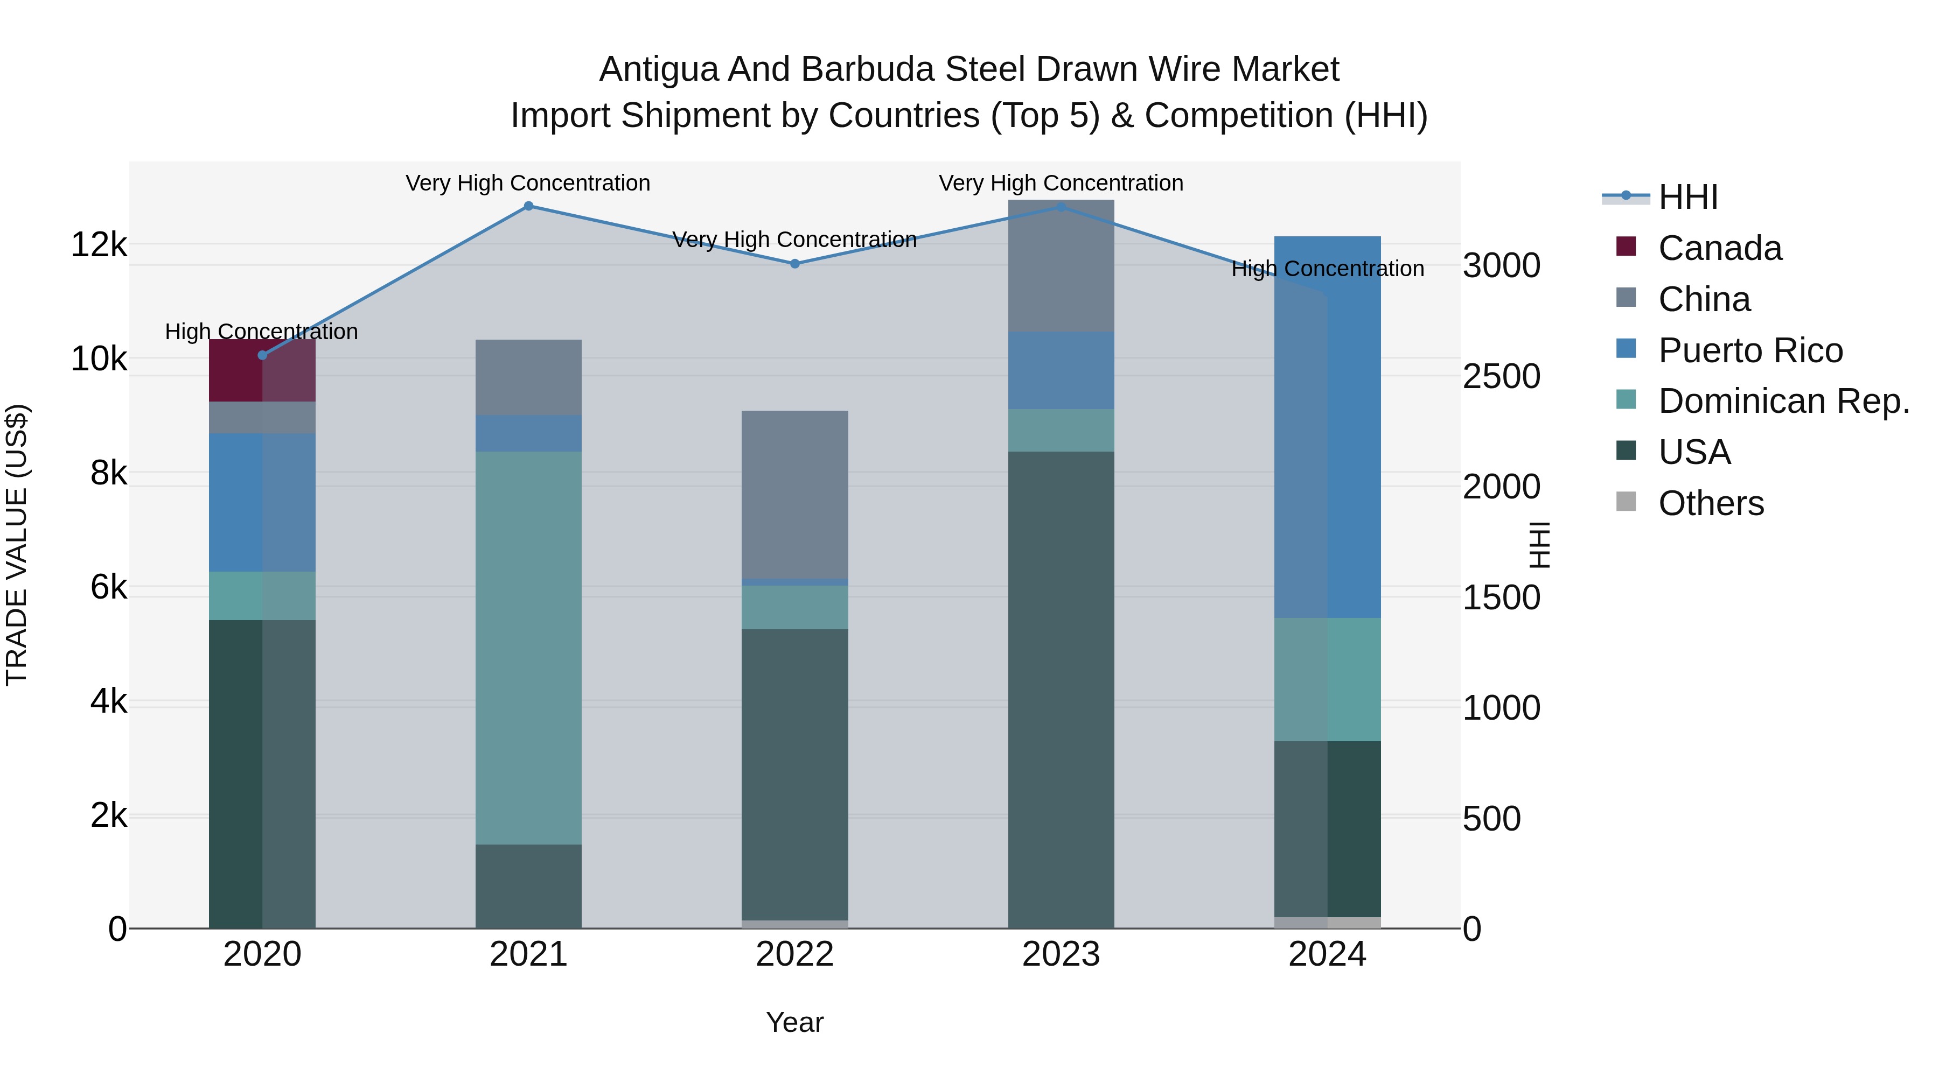Click the Puerto Rico color swatch in legend

point(1626,348)
